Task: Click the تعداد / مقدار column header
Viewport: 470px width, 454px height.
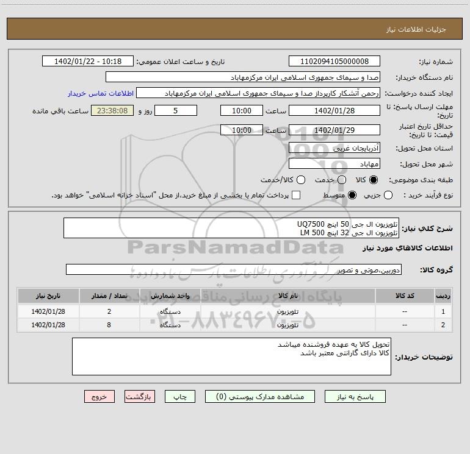Action: point(109,296)
